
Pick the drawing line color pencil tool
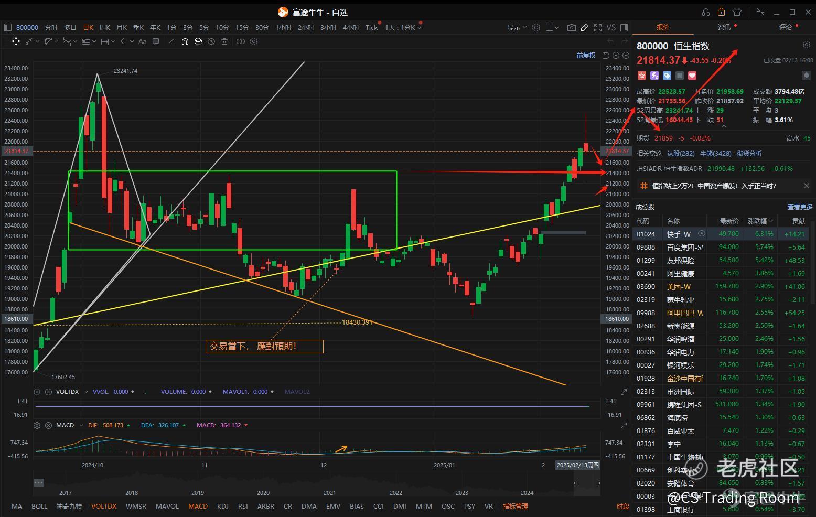[x=171, y=41]
